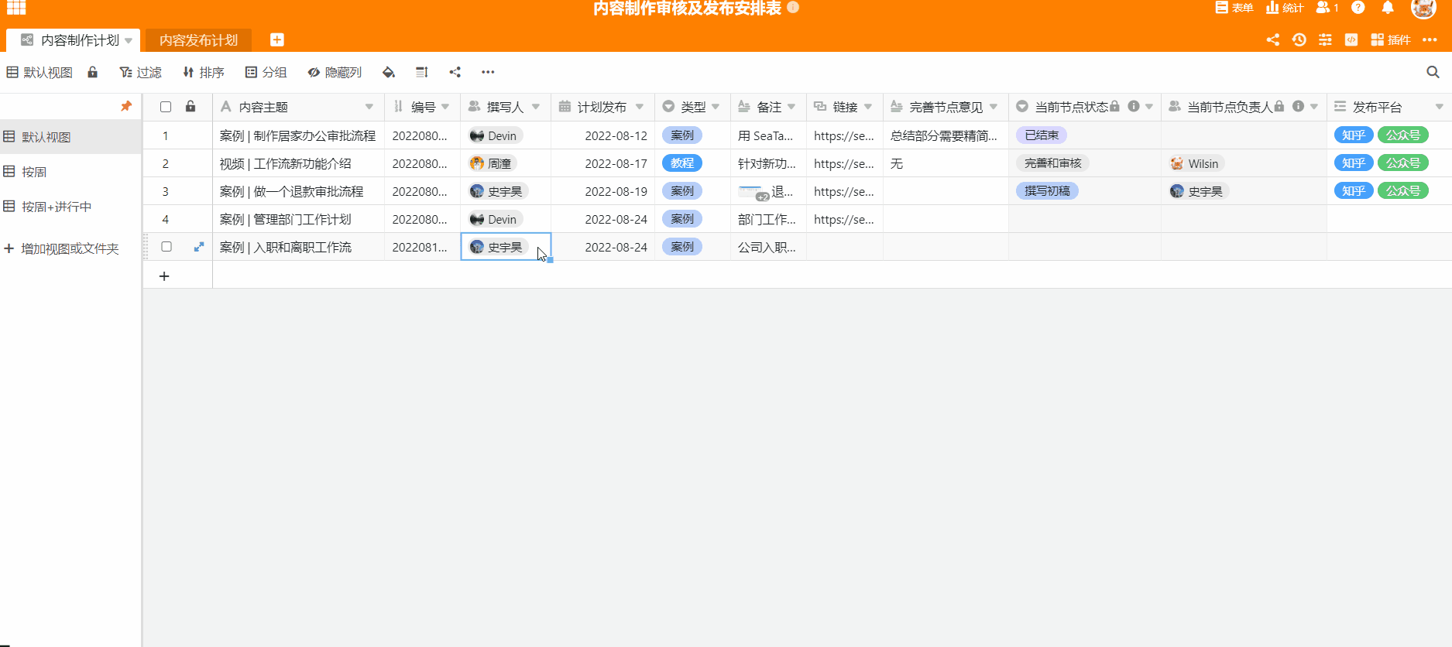Screen dimensions: 1452x647
Task: Open the app grid icon
Action: coord(16,8)
